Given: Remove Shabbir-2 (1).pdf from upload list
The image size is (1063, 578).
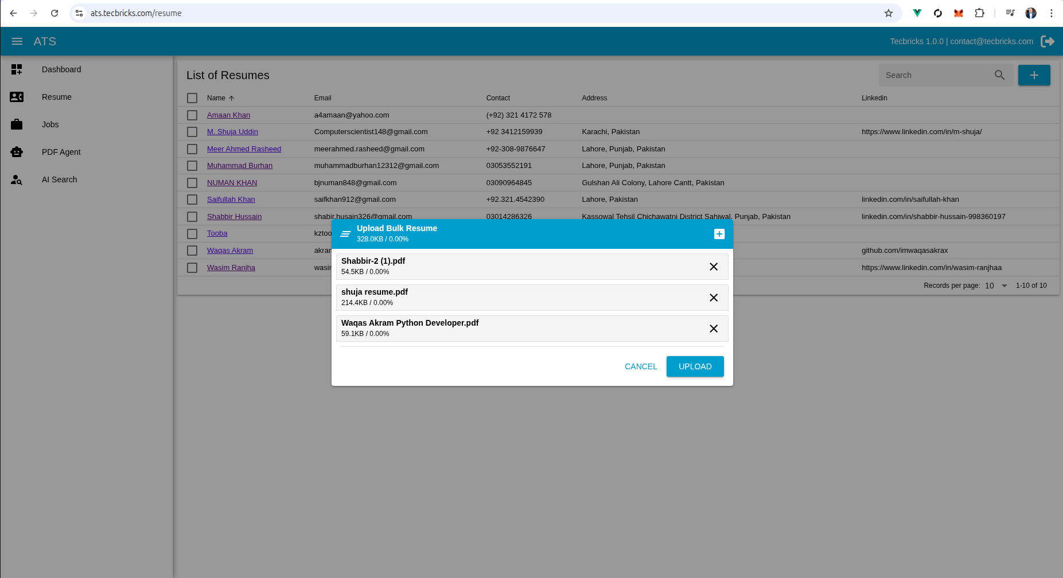Looking at the screenshot, I should [714, 267].
